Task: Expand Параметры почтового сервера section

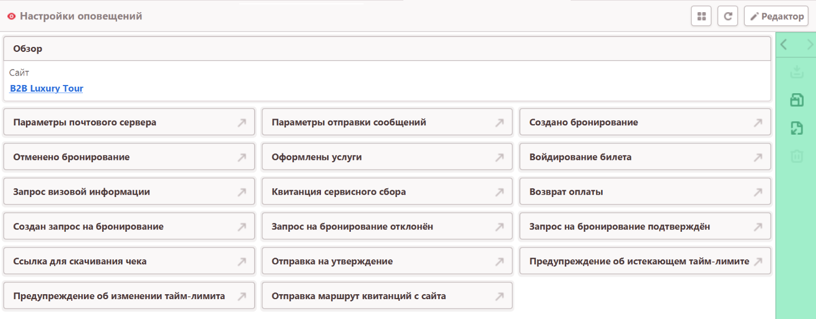Action: pyautogui.click(x=129, y=123)
